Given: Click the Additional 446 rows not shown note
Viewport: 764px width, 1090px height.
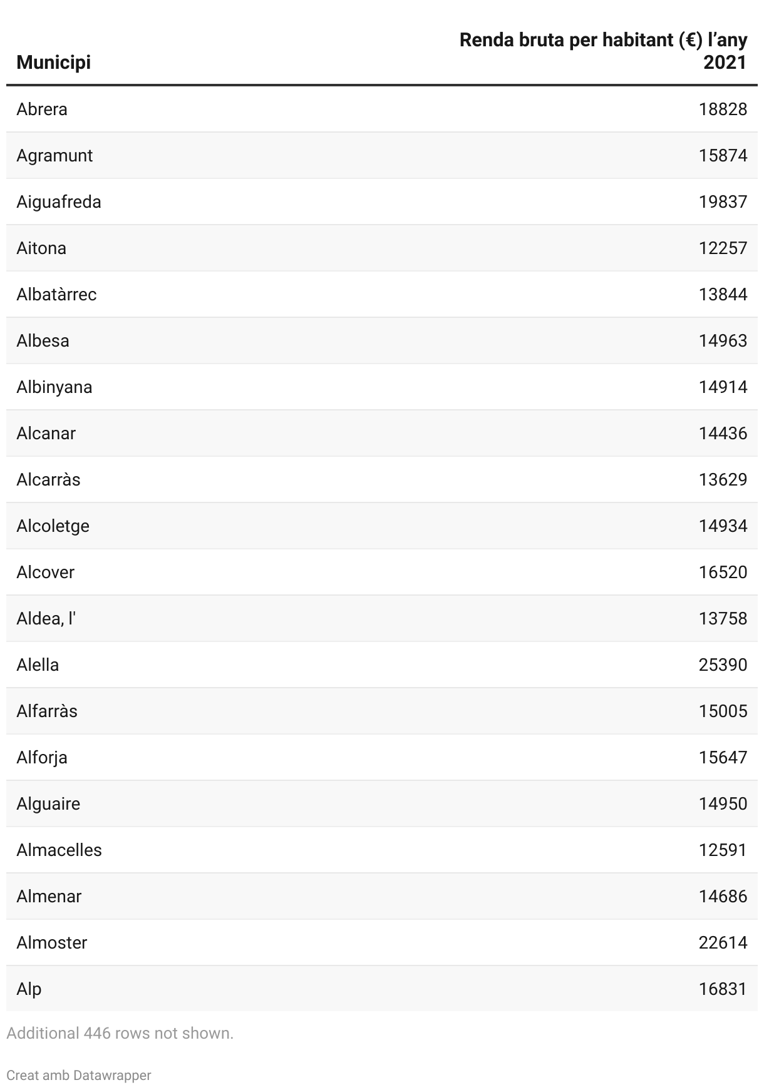Looking at the screenshot, I should (120, 1033).
